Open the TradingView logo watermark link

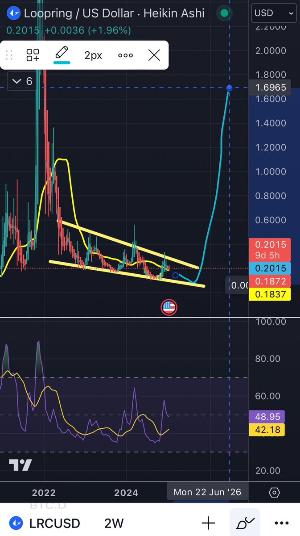click(21, 465)
